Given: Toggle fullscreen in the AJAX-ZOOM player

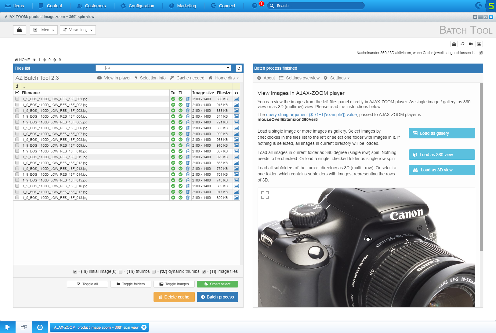Looking at the screenshot, I should [265, 195].
